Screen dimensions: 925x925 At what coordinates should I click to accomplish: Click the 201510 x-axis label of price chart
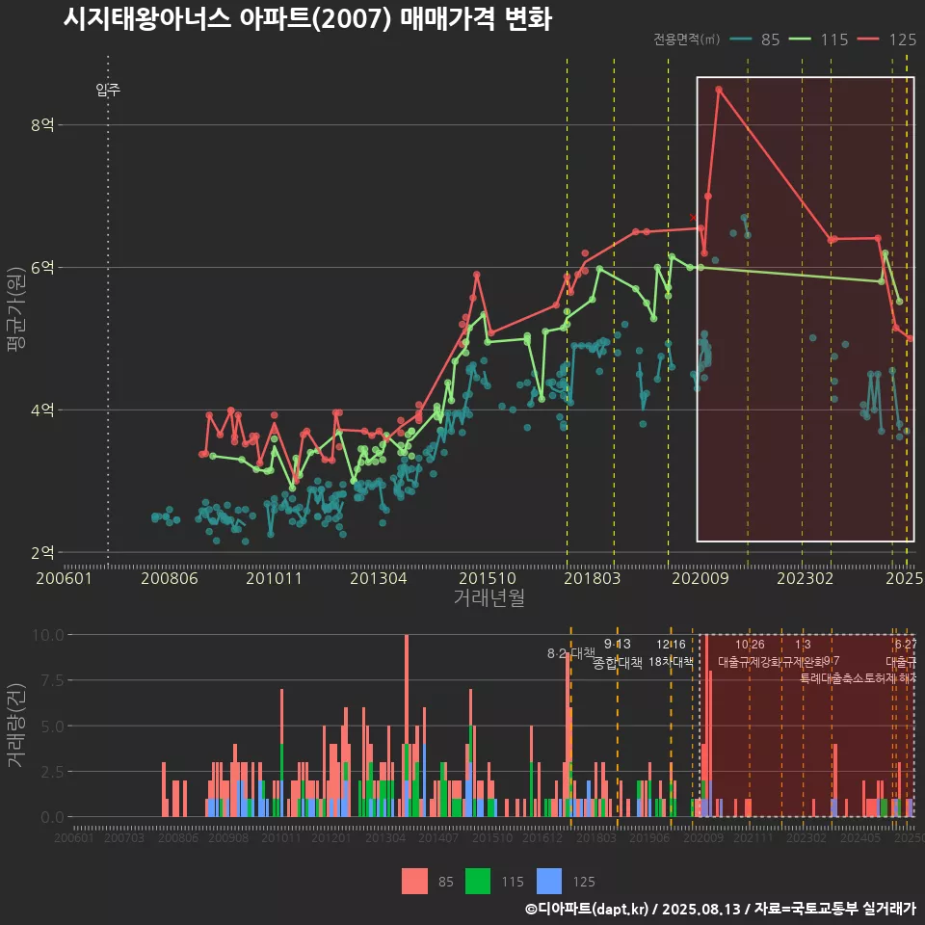pyautogui.click(x=488, y=578)
